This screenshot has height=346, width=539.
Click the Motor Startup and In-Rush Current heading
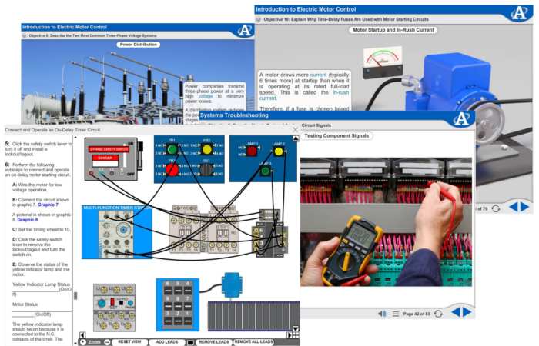393,30
